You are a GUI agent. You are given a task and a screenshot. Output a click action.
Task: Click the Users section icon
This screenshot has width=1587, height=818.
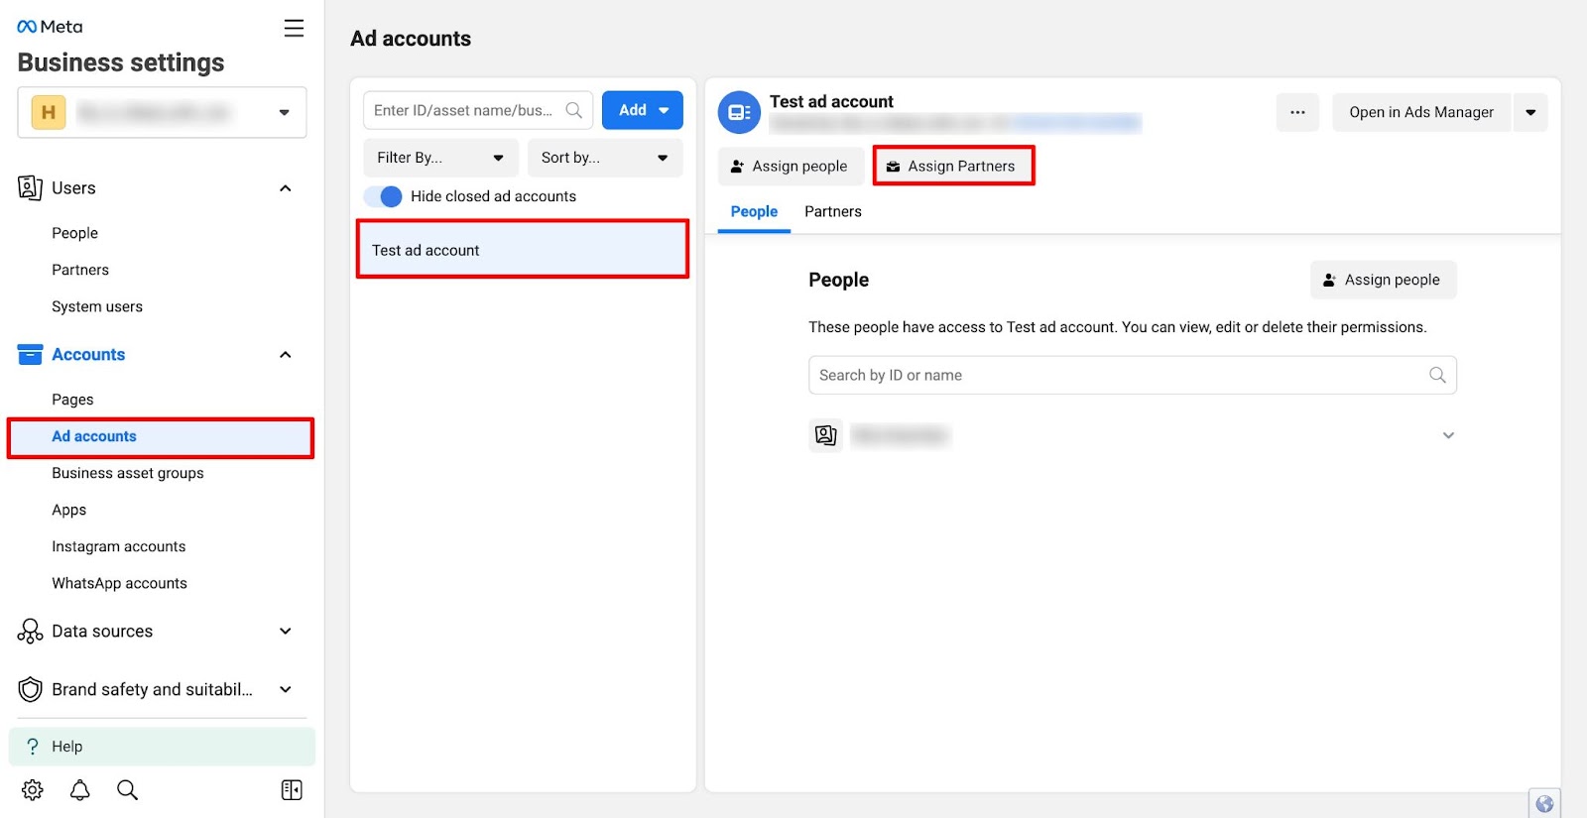(30, 187)
